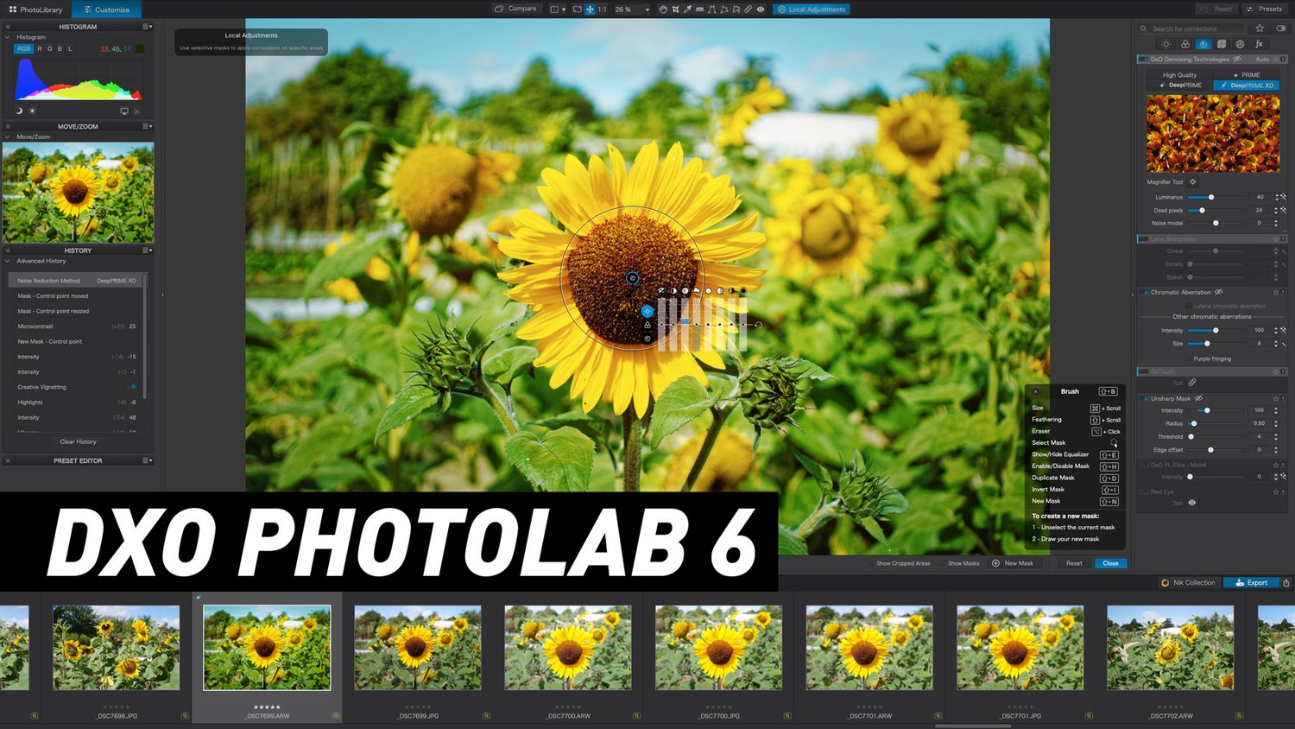The image size is (1295, 729).
Task: Activate the Horizon leveling tool
Action: (x=699, y=10)
